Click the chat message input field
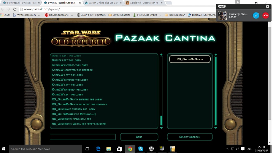Screen dimensions: 273x153 point(83,137)
